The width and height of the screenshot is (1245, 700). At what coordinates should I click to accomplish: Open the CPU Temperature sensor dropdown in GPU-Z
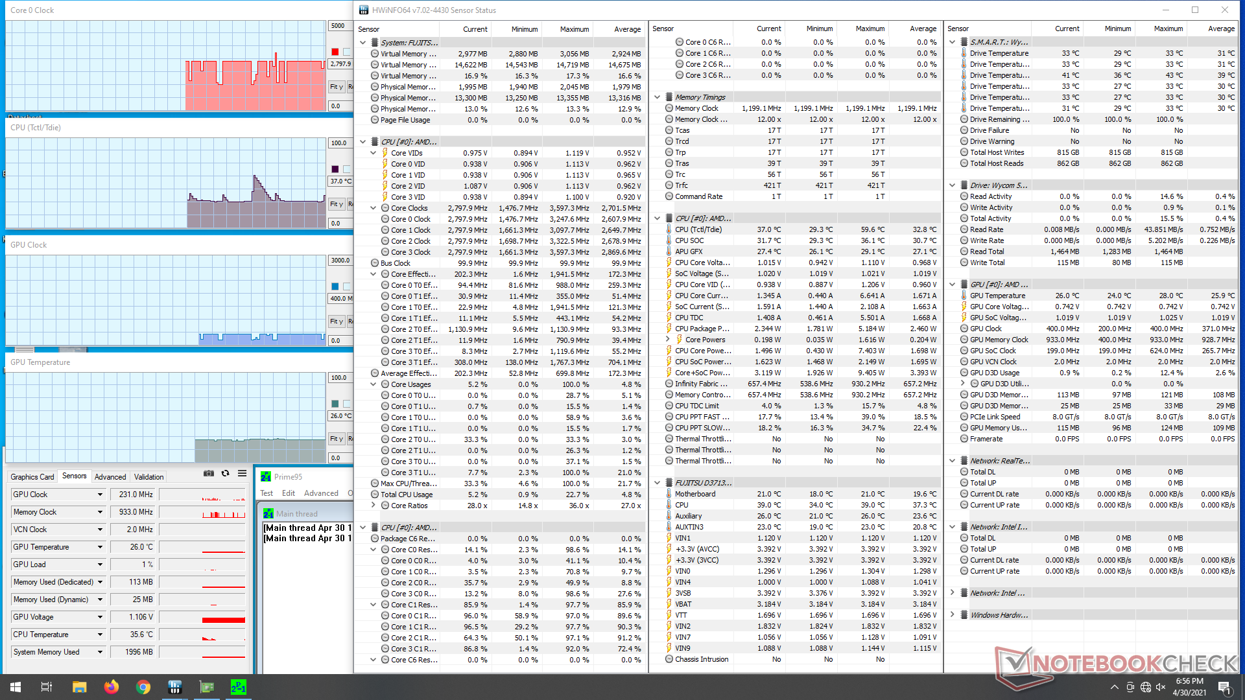(100, 635)
